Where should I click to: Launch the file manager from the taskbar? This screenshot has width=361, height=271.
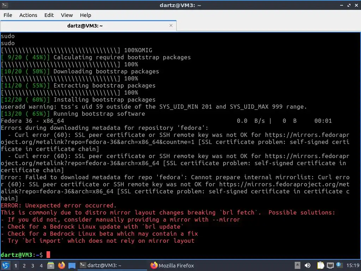(51, 265)
